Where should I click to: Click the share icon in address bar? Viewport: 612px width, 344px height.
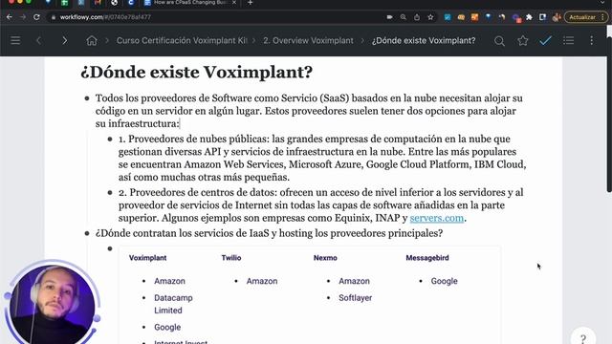tap(417, 17)
